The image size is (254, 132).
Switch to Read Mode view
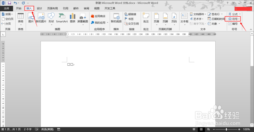tap(194, 129)
